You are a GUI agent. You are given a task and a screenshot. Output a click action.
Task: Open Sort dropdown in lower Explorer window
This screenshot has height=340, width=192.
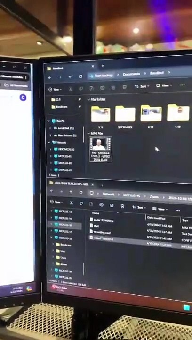[139, 207]
